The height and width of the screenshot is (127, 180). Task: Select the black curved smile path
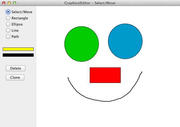(105, 101)
